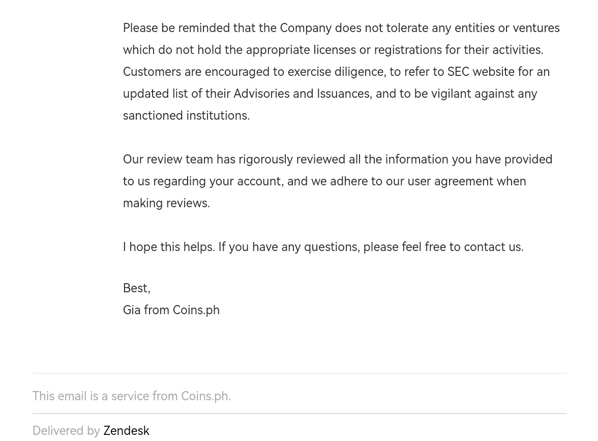The width and height of the screenshot is (598, 441).
Task: Click the "Gia from Coins.ph" signature line
Action: [x=171, y=310]
